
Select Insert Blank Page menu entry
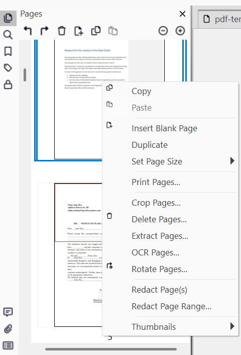(170, 128)
